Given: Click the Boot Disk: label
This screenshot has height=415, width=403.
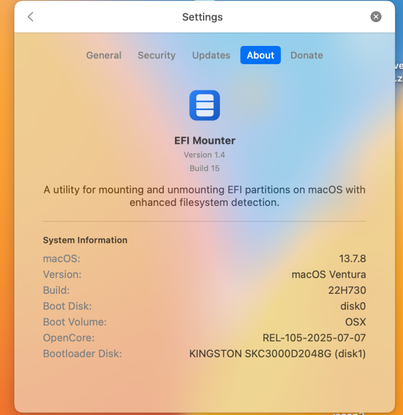Looking at the screenshot, I should pyautogui.click(x=68, y=306).
